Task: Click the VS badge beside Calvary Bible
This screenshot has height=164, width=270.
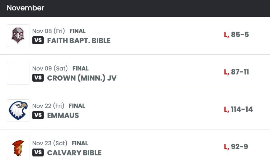Action: (38, 152)
